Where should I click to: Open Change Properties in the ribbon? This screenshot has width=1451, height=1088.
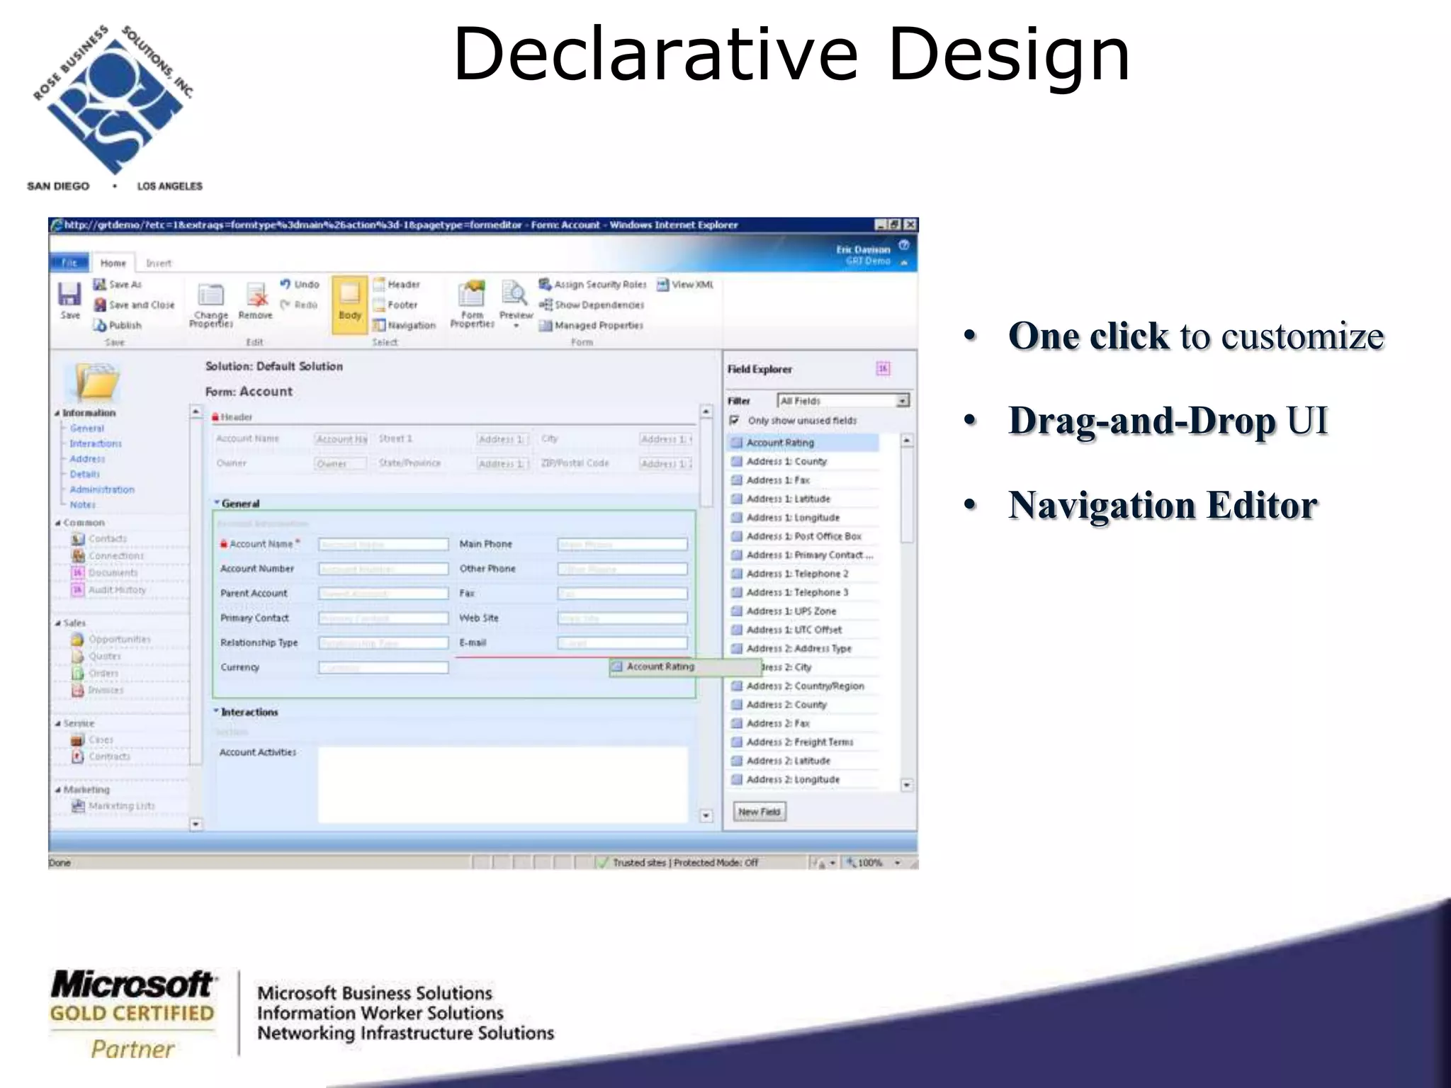[210, 295]
